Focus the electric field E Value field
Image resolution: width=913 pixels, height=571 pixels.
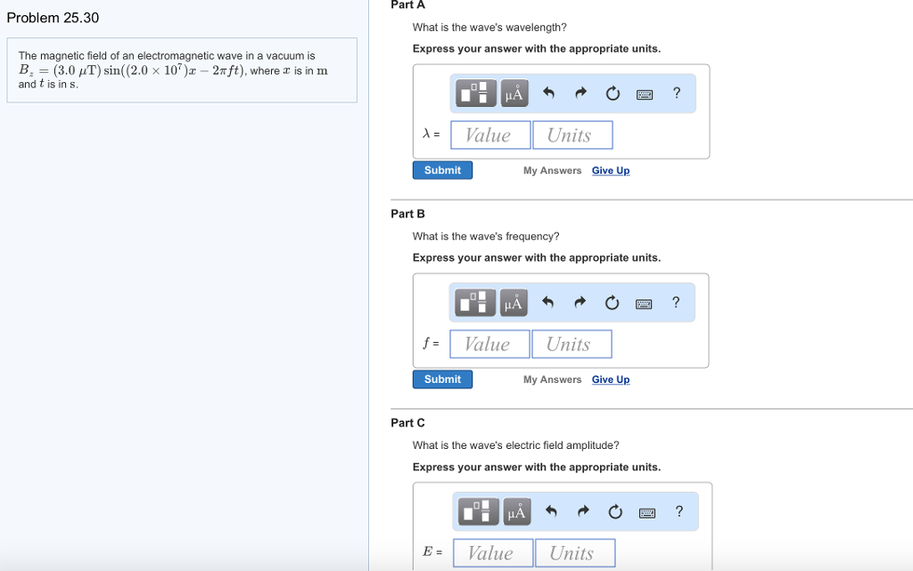click(x=493, y=553)
